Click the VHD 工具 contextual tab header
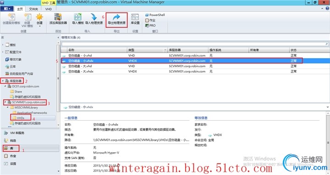This screenshot has height=175, width=330. pos(49,3)
